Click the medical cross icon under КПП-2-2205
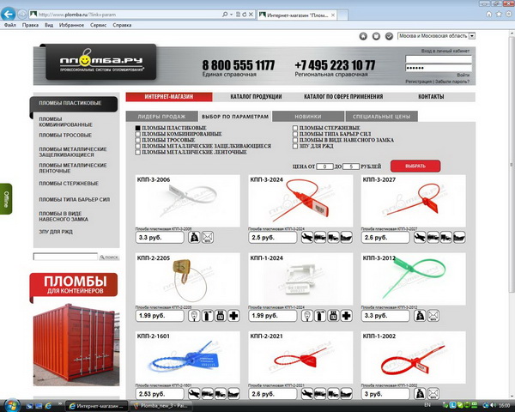Screen dimensions: 515x412 [x=233, y=316]
